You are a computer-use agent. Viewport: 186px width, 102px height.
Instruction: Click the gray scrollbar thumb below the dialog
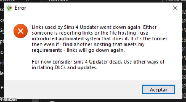[36, 100]
